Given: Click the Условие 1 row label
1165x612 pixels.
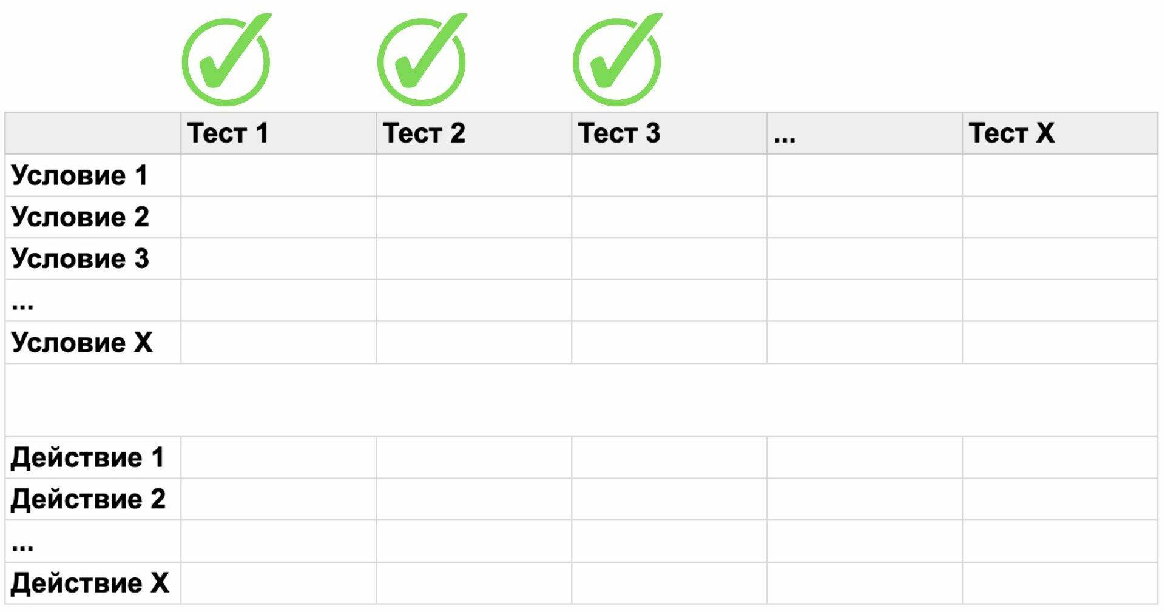Looking at the screenshot, I should 79,175.
